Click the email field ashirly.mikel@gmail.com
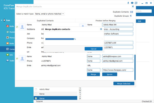Screen dimensions: 154x103 tap(118, 61)
